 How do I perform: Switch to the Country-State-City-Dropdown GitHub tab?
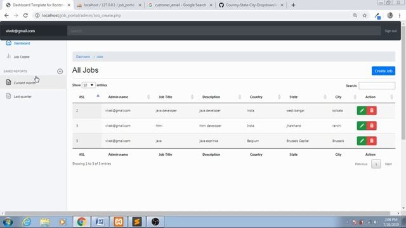[x=251, y=5]
